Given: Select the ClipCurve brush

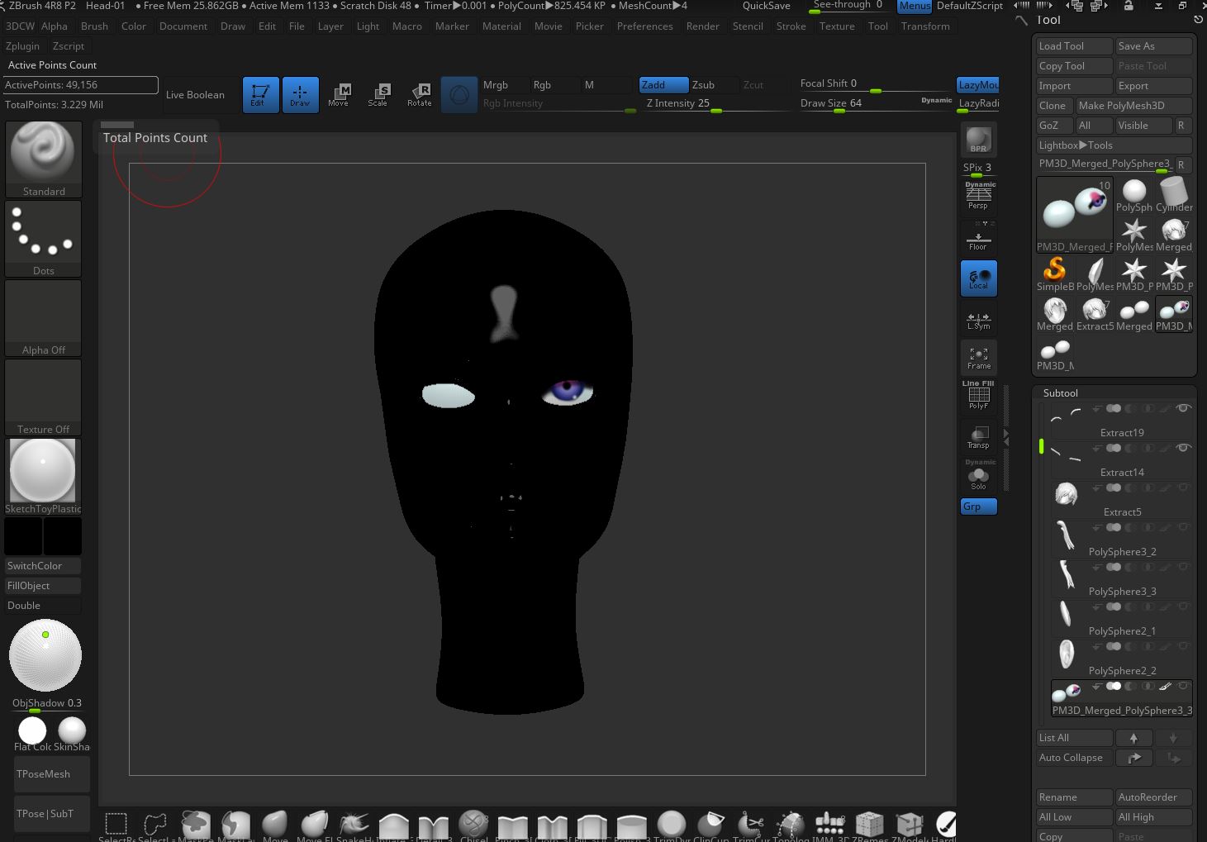Looking at the screenshot, I should (711, 825).
